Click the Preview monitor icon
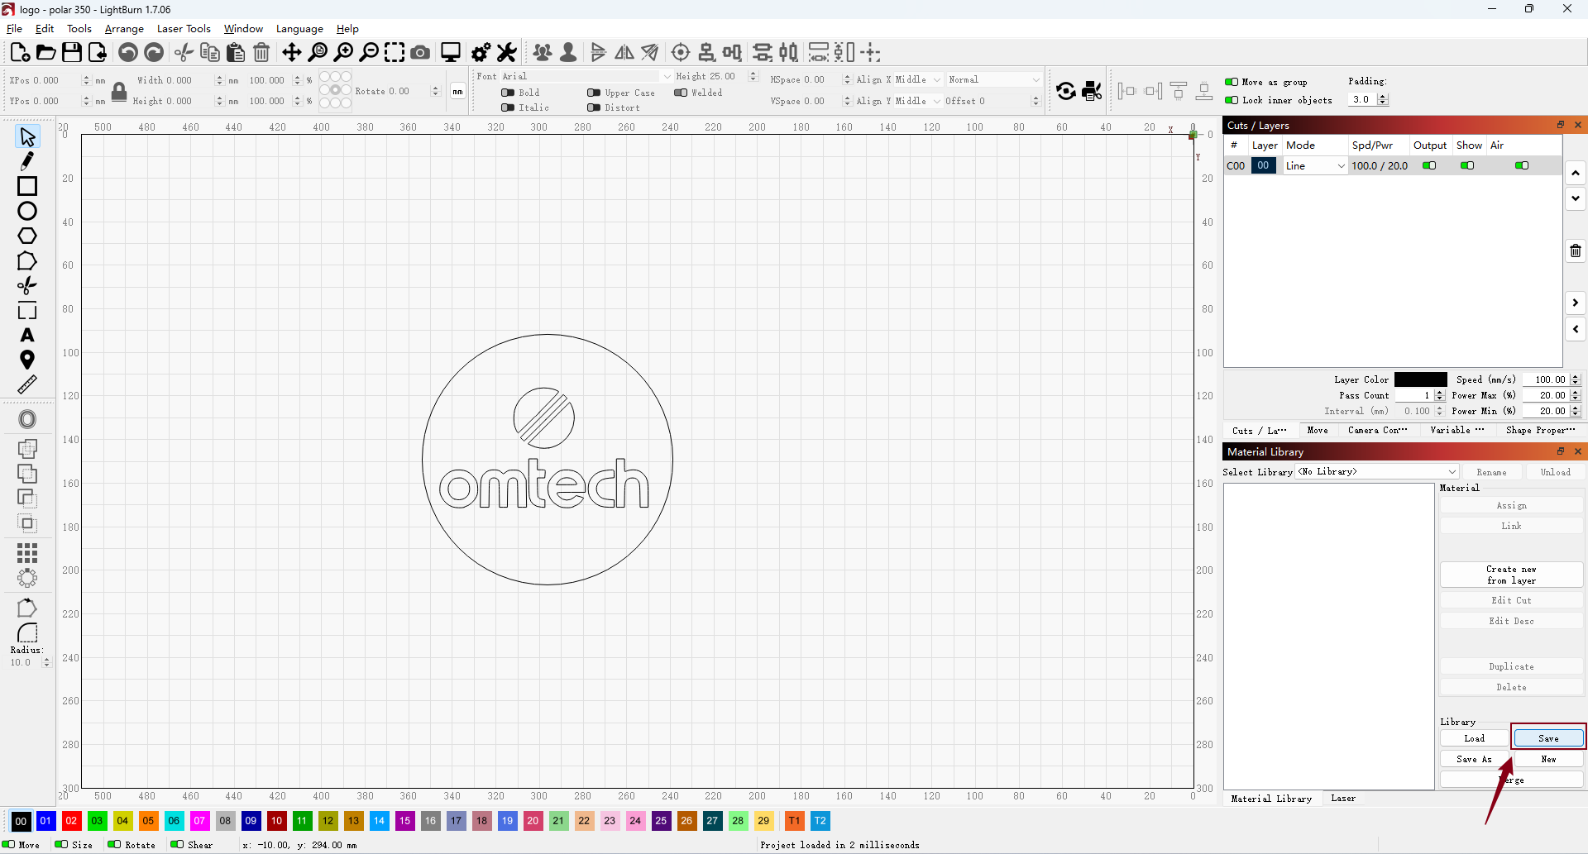The width and height of the screenshot is (1588, 854). 451,52
